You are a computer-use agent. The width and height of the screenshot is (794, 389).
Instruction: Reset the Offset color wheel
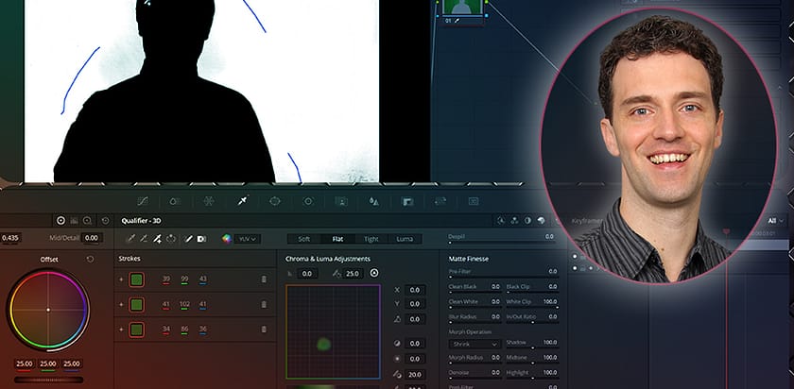[90, 260]
